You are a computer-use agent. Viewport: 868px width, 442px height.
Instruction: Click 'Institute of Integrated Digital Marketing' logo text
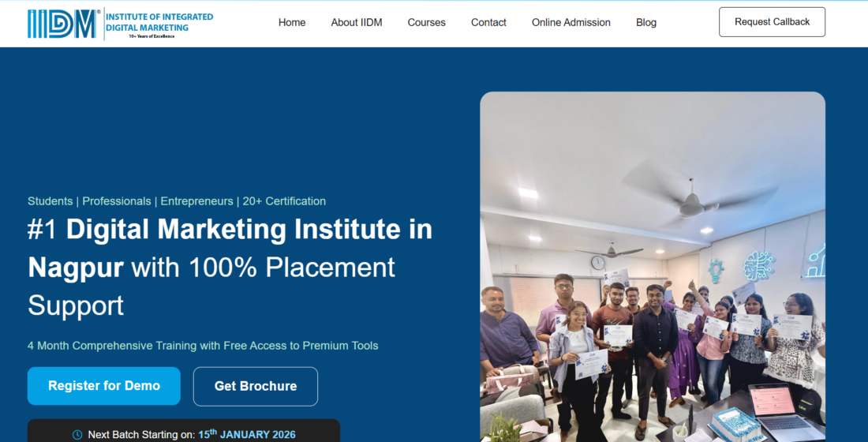point(159,22)
